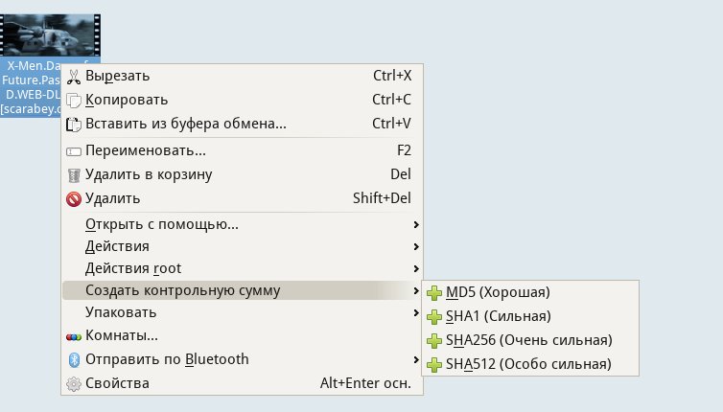Click the colored Комнаты icon
The height and width of the screenshot is (412, 723).
tap(74, 336)
